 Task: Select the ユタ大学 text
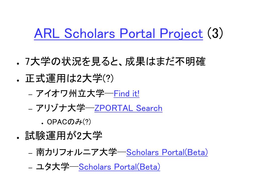53,167
